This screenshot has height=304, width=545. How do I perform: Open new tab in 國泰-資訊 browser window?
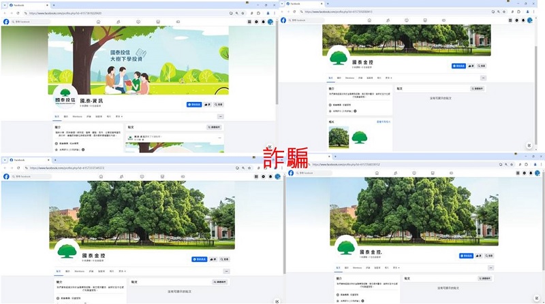pyautogui.click(x=54, y=5)
